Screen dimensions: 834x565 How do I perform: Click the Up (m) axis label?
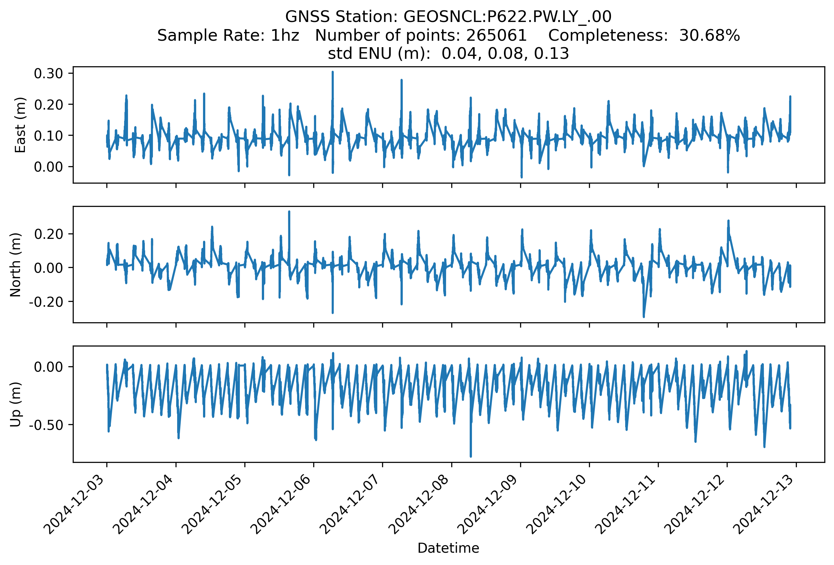[16, 404]
